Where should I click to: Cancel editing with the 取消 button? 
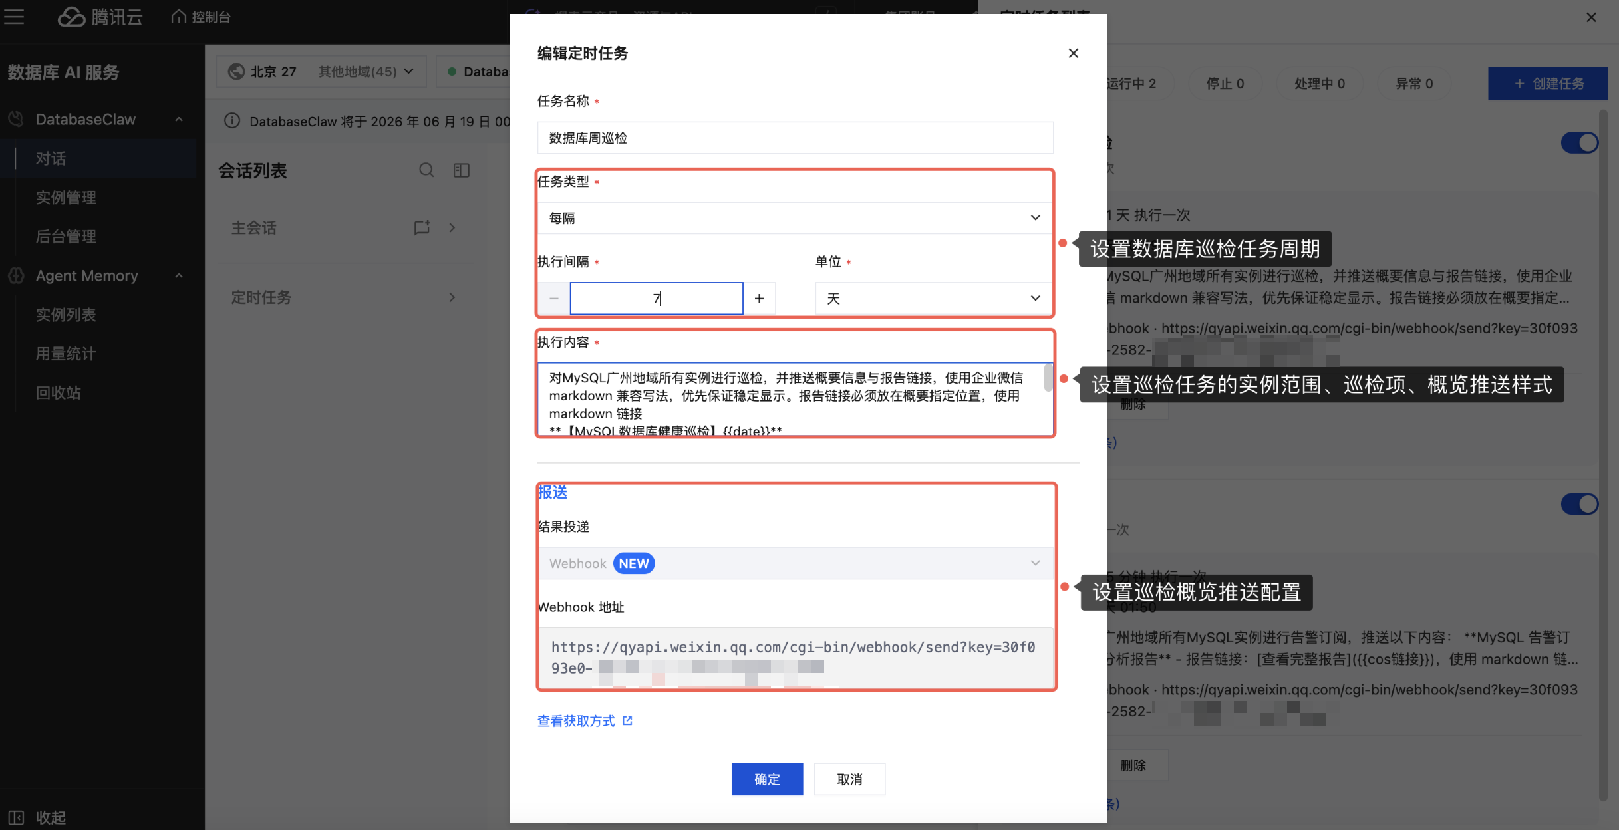tap(849, 779)
